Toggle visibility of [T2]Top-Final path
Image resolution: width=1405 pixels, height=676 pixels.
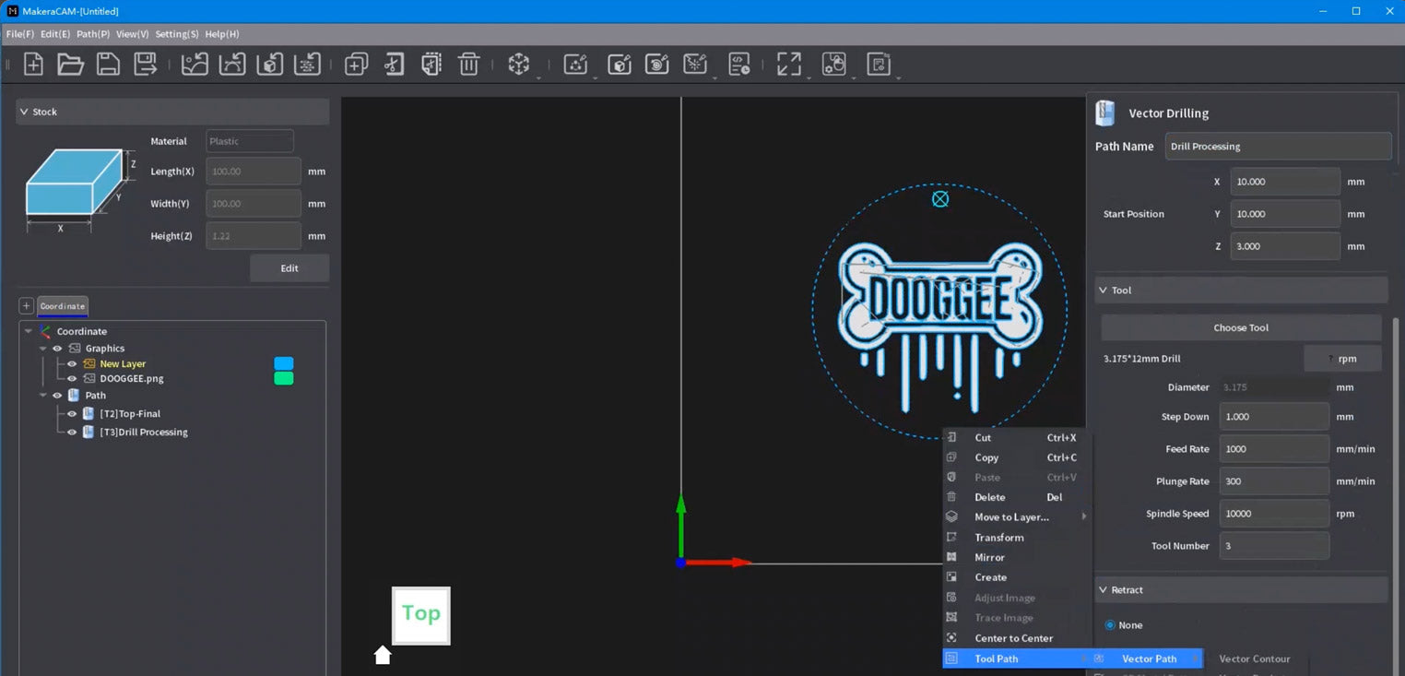click(x=72, y=414)
